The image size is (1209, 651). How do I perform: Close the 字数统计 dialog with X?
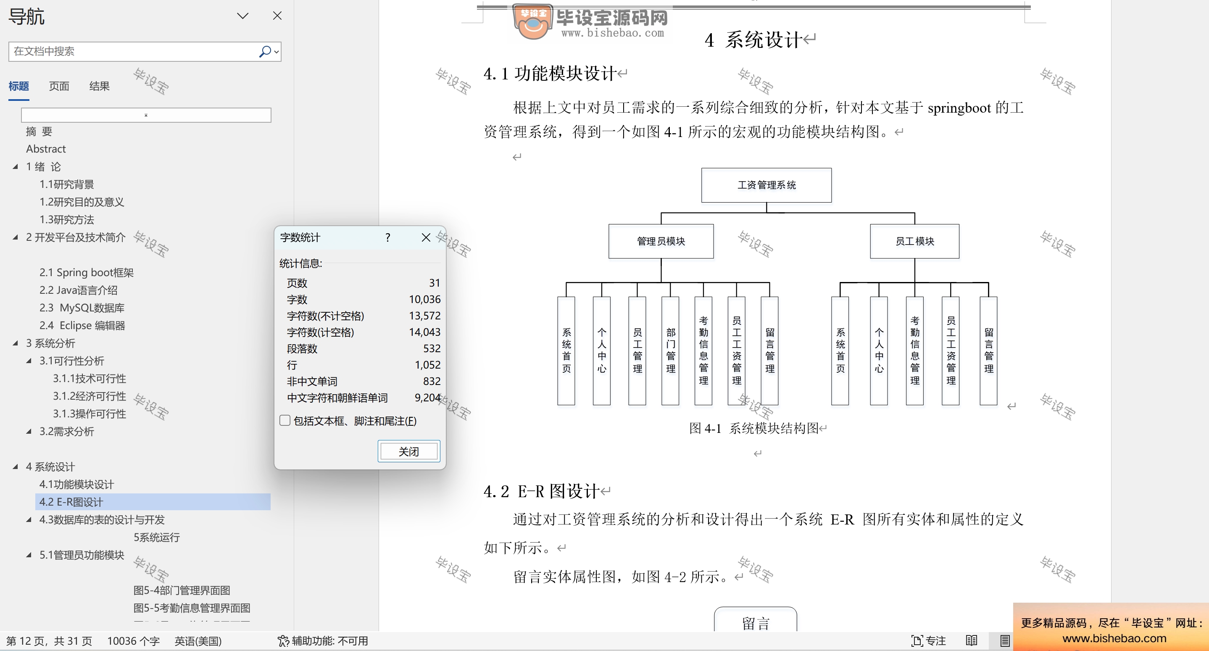(x=426, y=237)
